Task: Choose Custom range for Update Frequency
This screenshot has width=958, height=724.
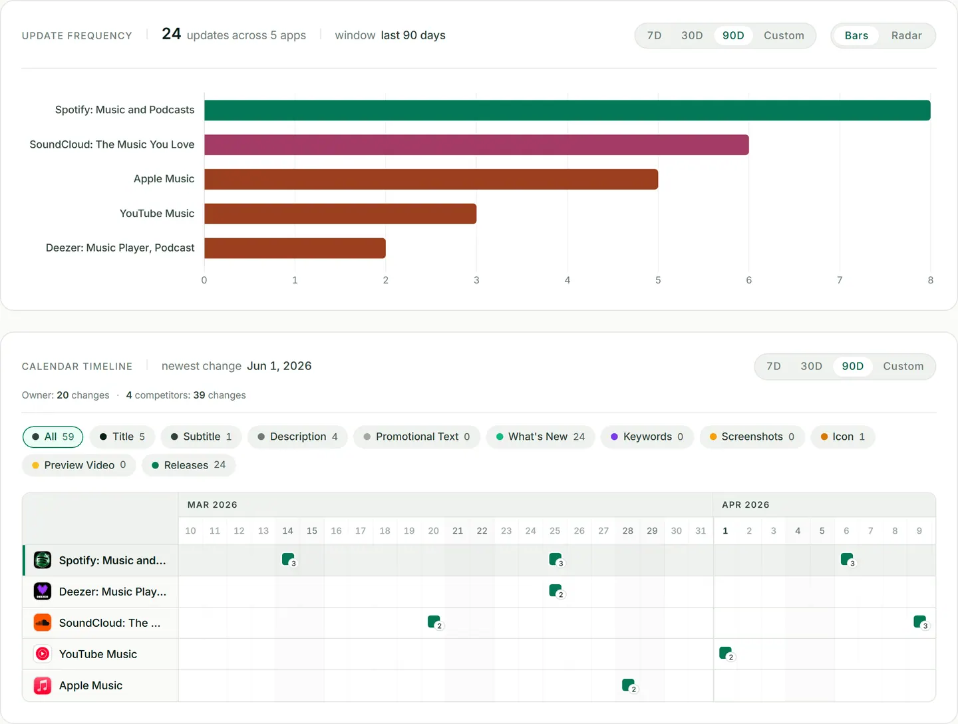Action: coord(784,36)
